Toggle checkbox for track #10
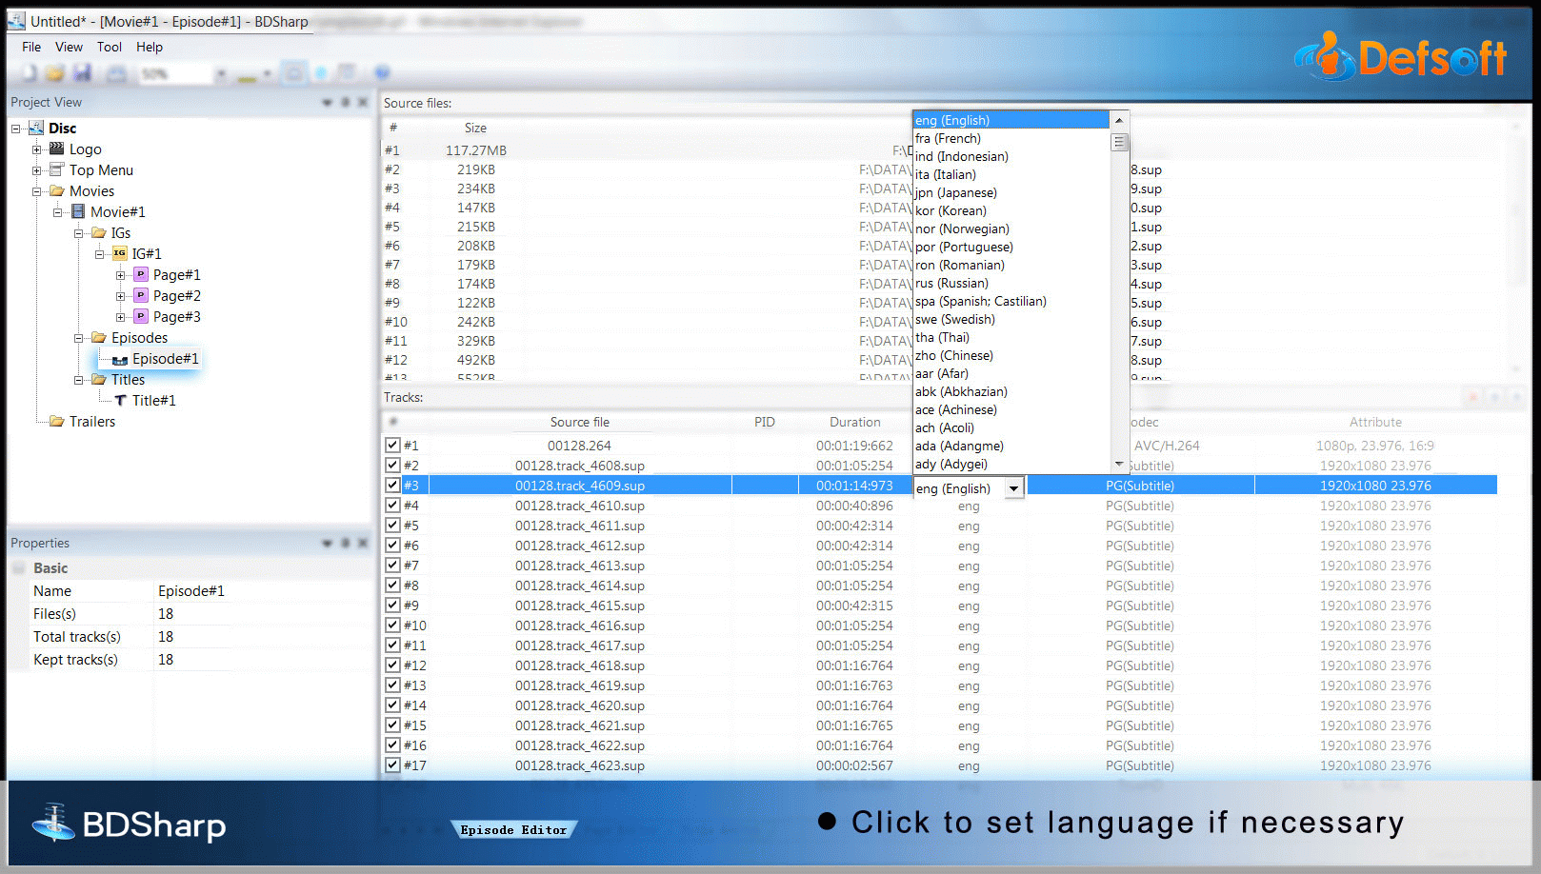1541x874 pixels. coord(392,625)
